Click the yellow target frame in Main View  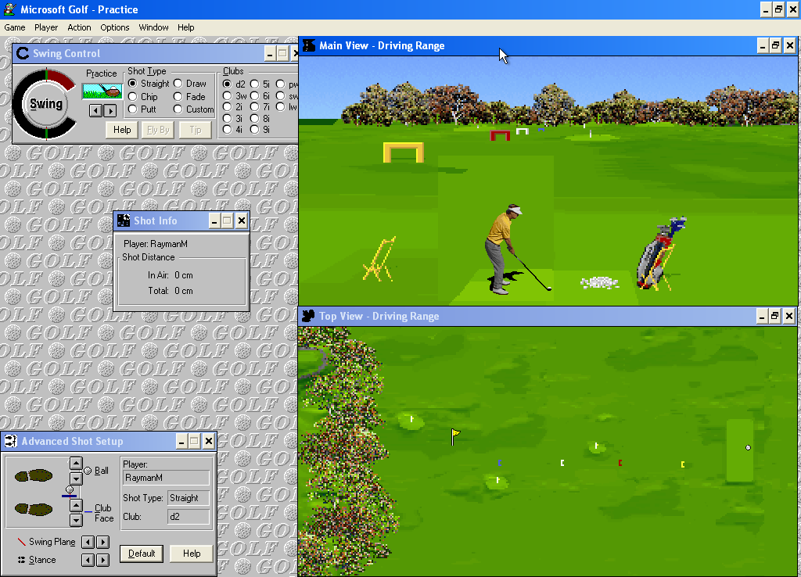coord(404,152)
